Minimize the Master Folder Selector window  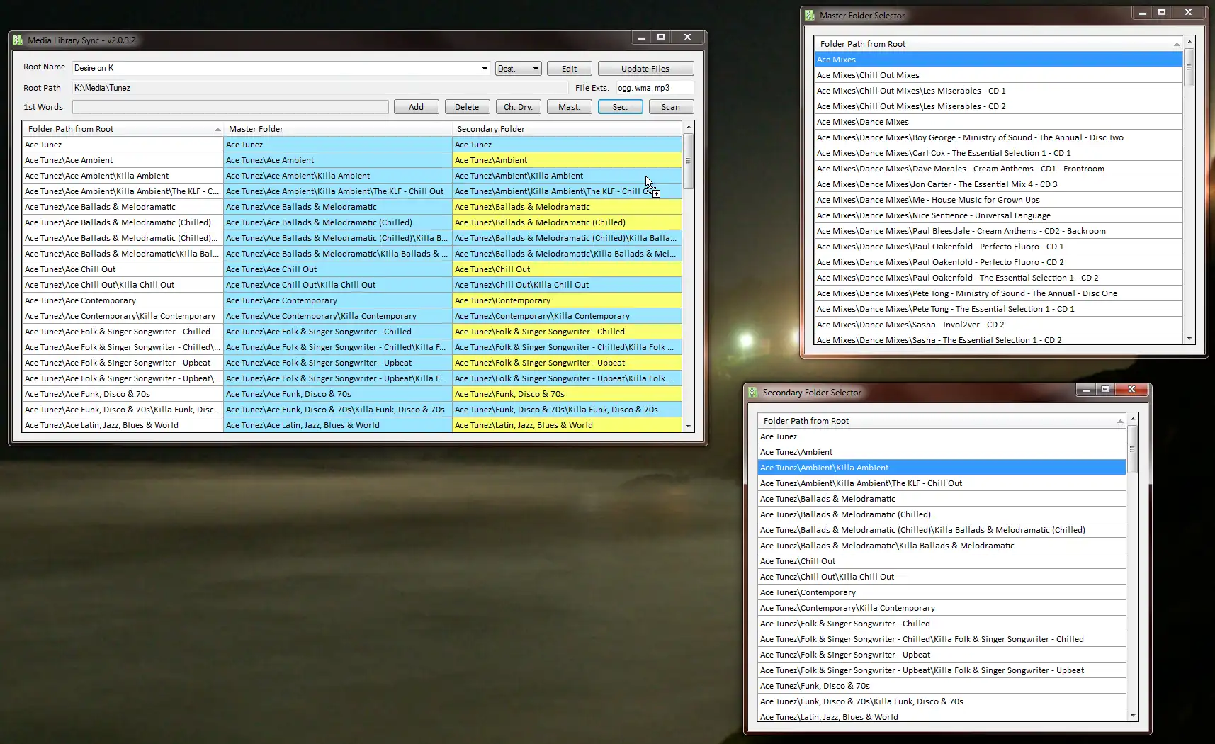(1142, 13)
